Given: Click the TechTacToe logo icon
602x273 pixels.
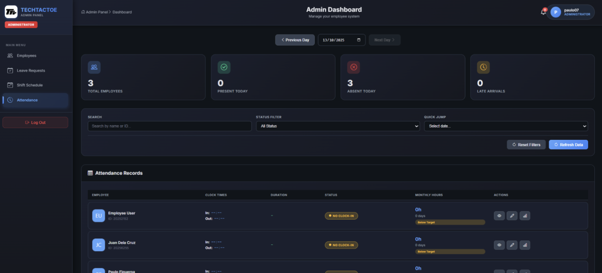Looking at the screenshot, I should pyautogui.click(x=11, y=12).
